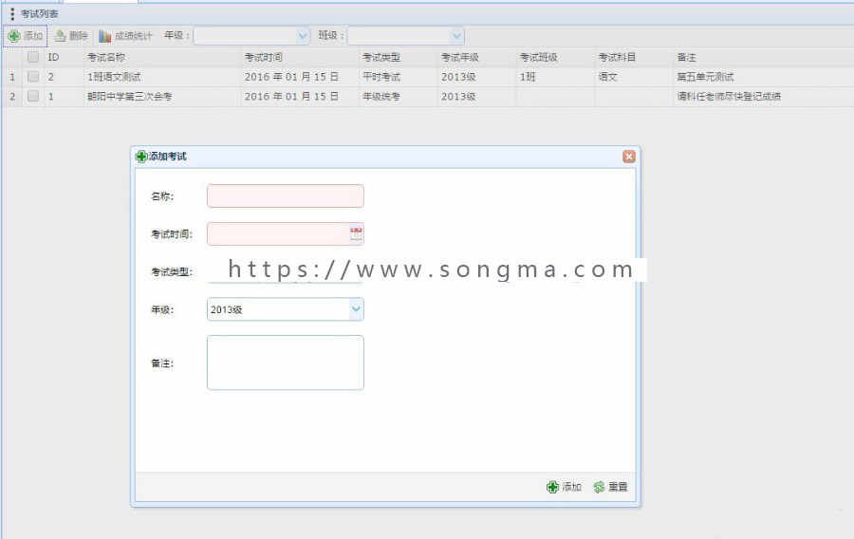This screenshot has width=854, height=539.
Task: Select the cell 朝阳中学第三次会考
Action: pyautogui.click(x=130, y=97)
